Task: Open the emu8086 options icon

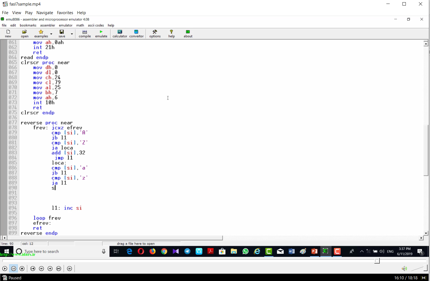Action: coord(155,34)
